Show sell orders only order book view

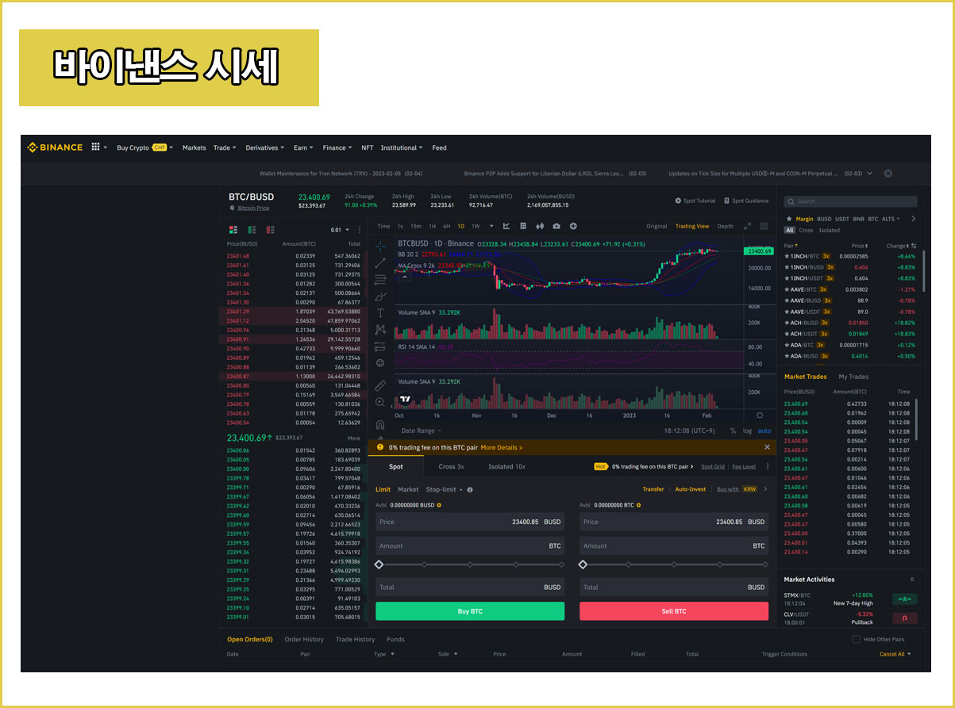click(270, 229)
